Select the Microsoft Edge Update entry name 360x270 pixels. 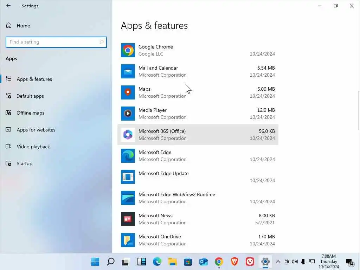click(x=163, y=173)
